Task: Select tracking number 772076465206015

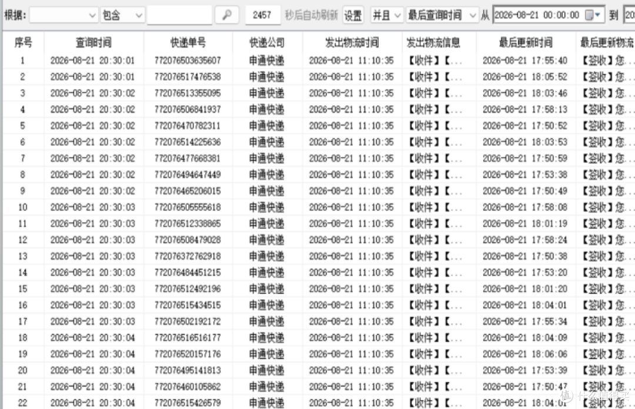Action: click(x=188, y=191)
